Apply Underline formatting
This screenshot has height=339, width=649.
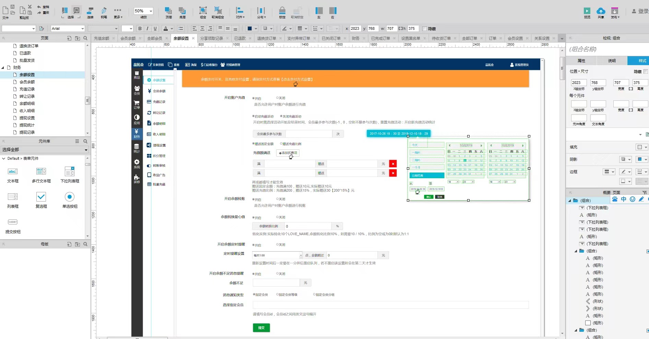coord(155,28)
